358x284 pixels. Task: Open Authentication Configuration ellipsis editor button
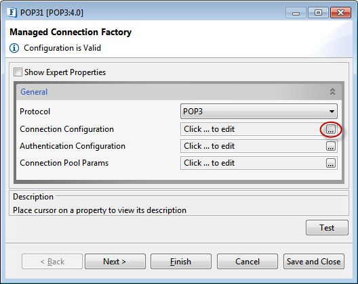point(331,146)
